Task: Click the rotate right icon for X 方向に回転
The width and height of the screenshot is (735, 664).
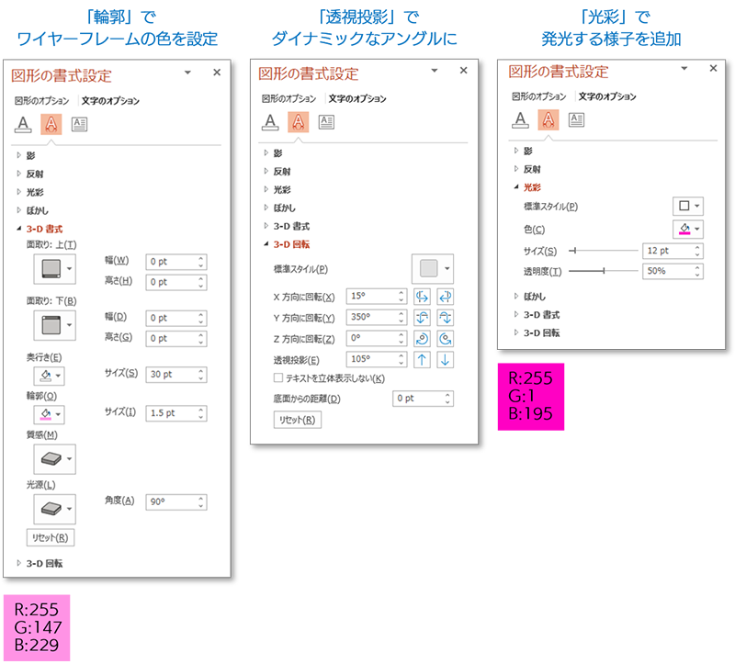Action: click(447, 297)
